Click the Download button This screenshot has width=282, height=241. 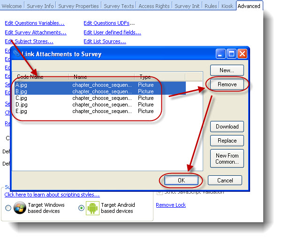(x=227, y=127)
